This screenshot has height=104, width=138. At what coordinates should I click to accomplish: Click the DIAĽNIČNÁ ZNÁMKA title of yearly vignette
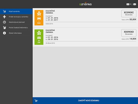(x=50, y=12)
